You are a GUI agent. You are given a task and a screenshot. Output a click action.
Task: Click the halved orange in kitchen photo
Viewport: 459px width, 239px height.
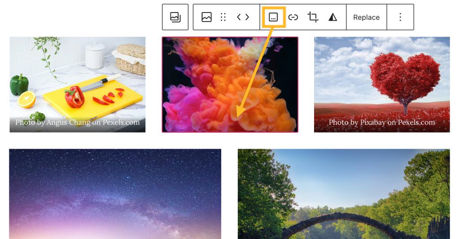click(x=27, y=99)
